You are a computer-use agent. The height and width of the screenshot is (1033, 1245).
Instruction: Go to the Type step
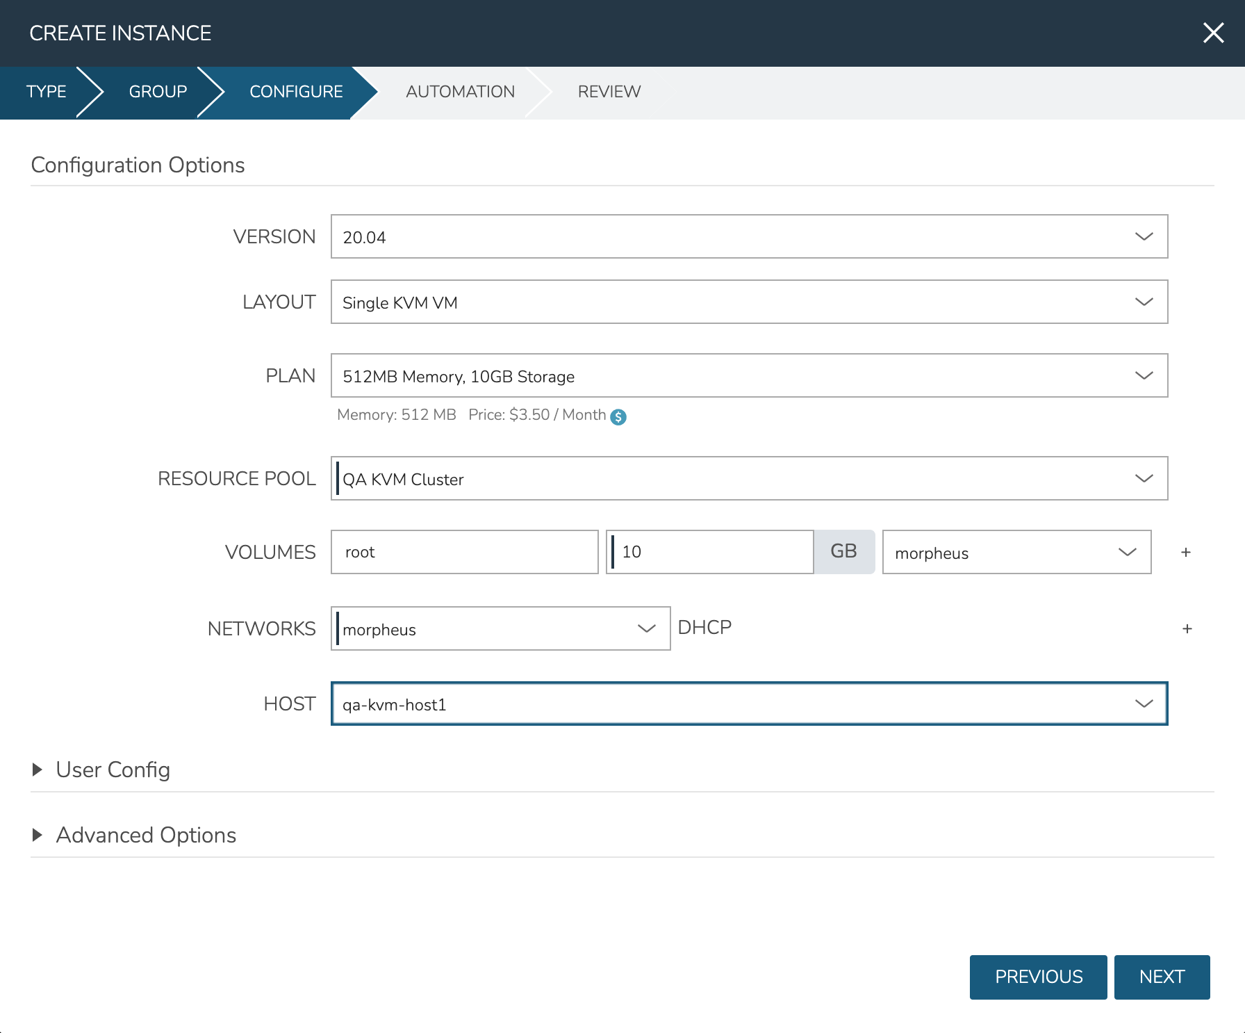point(46,92)
